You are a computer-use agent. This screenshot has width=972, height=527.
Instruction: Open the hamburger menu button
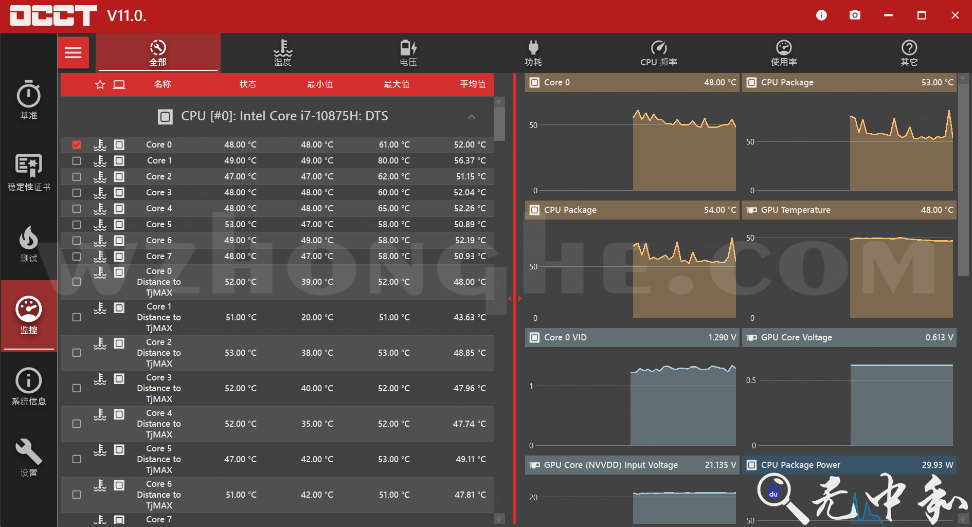coord(73,52)
